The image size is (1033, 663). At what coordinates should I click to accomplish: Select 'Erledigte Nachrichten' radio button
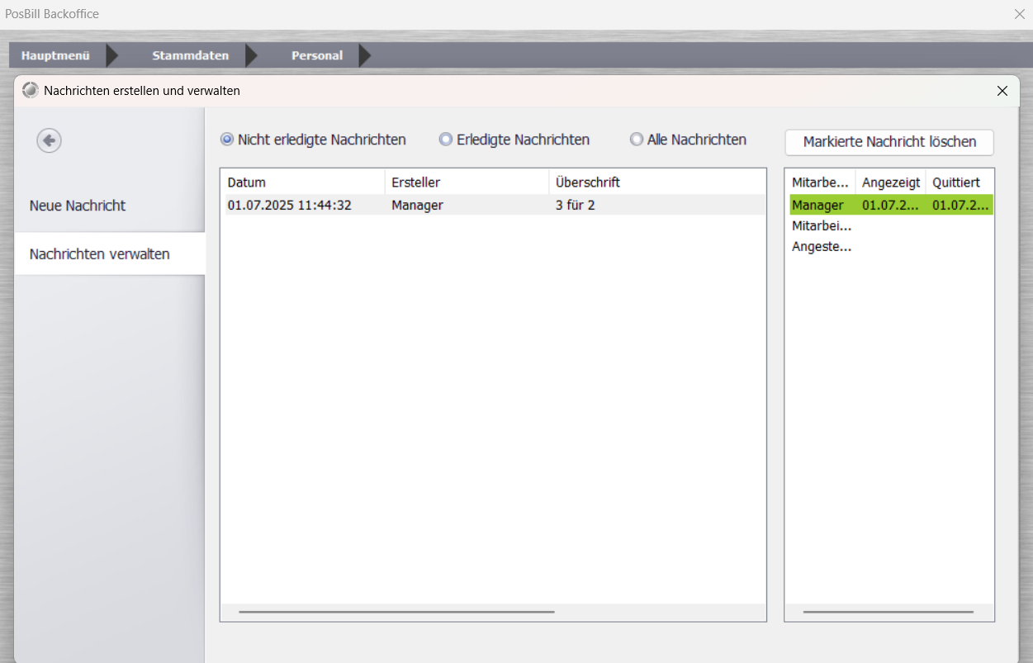tap(446, 140)
